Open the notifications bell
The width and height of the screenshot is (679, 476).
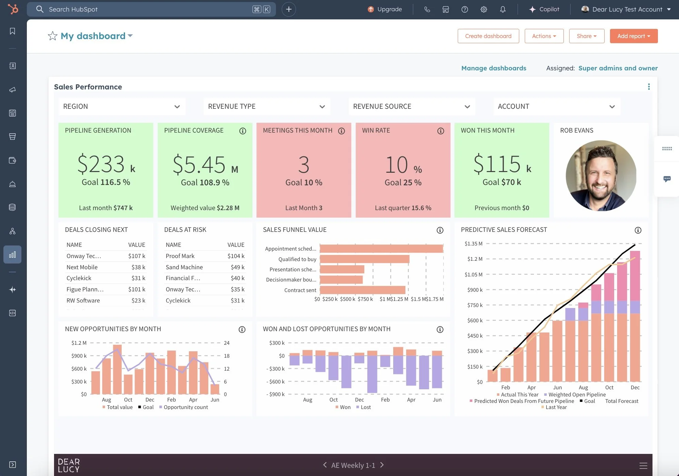pyautogui.click(x=503, y=9)
